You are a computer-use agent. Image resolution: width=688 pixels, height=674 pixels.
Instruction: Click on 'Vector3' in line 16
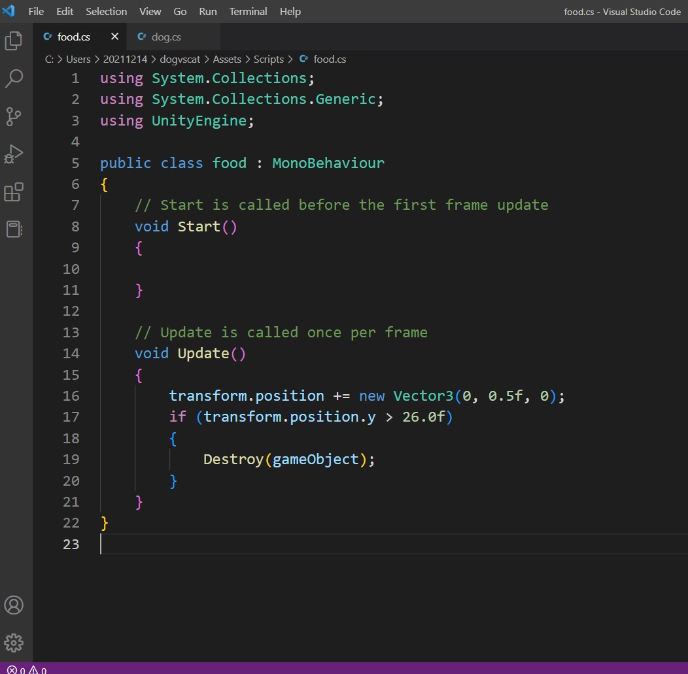coord(423,396)
